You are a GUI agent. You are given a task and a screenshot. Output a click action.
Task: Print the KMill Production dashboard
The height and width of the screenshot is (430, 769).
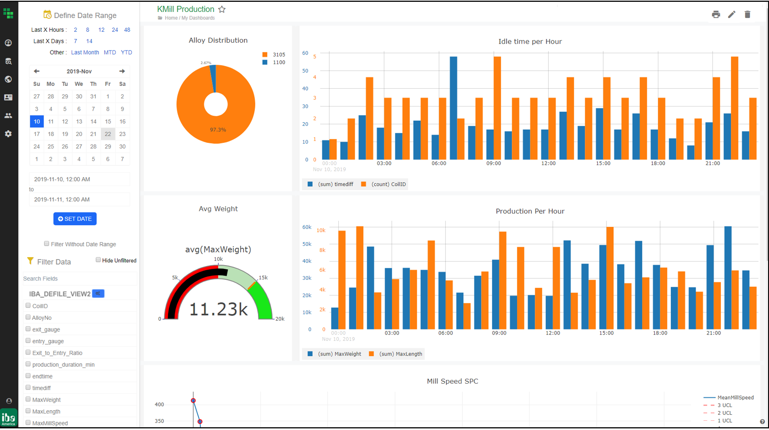(x=716, y=14)
